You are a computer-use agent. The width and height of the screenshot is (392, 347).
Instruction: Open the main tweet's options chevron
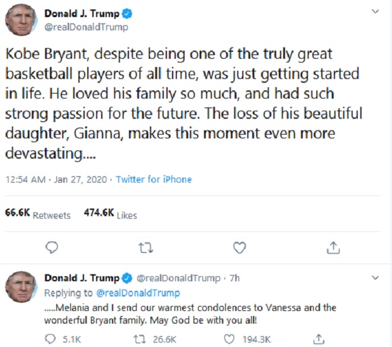(375, 12)
